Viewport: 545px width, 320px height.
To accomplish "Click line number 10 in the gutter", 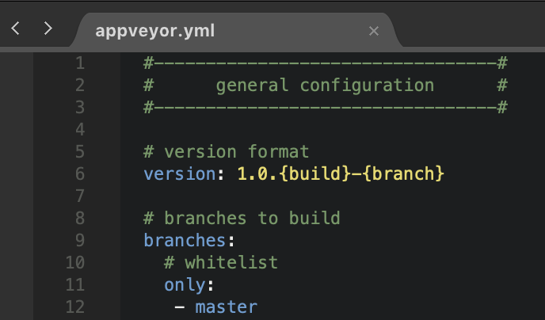I will click(x=75, y=263).
